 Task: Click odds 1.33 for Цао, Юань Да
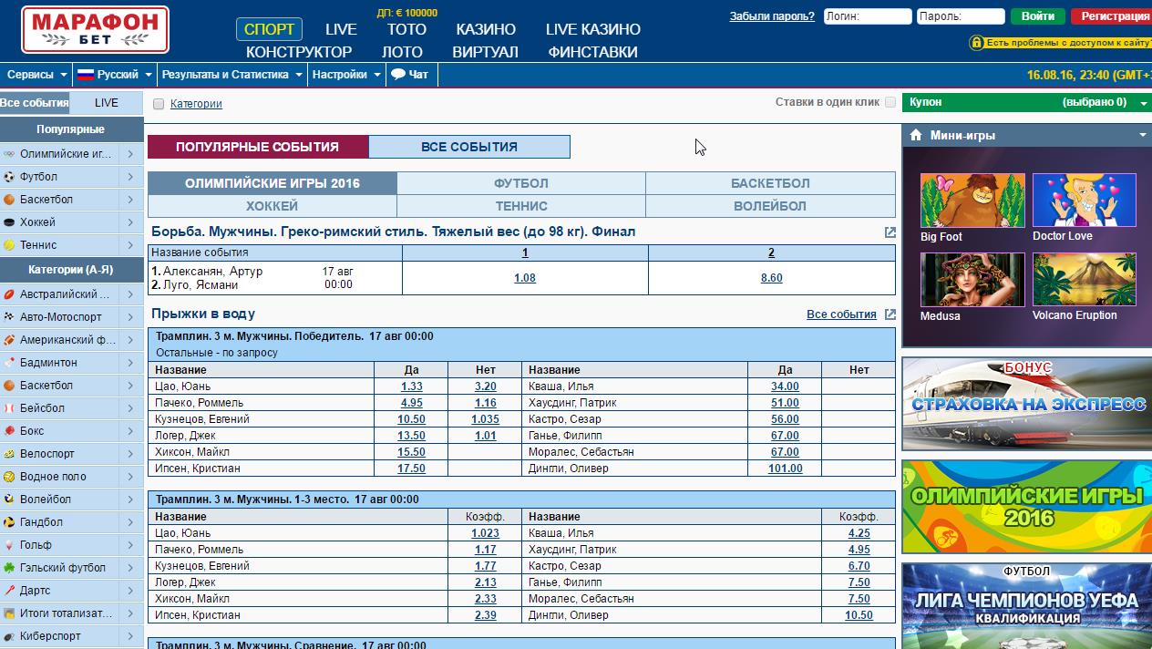point(411,386)
